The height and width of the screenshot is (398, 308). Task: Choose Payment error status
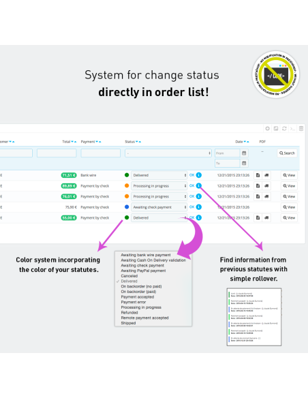134,302
